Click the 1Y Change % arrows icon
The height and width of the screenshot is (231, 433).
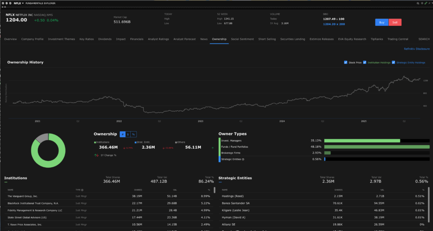(x=96, y=155)
